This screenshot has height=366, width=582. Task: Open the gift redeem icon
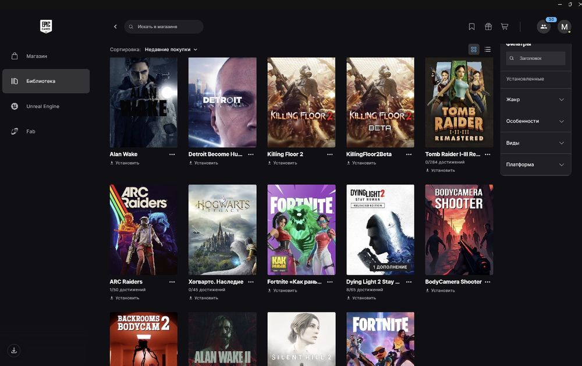click(488, 27)
